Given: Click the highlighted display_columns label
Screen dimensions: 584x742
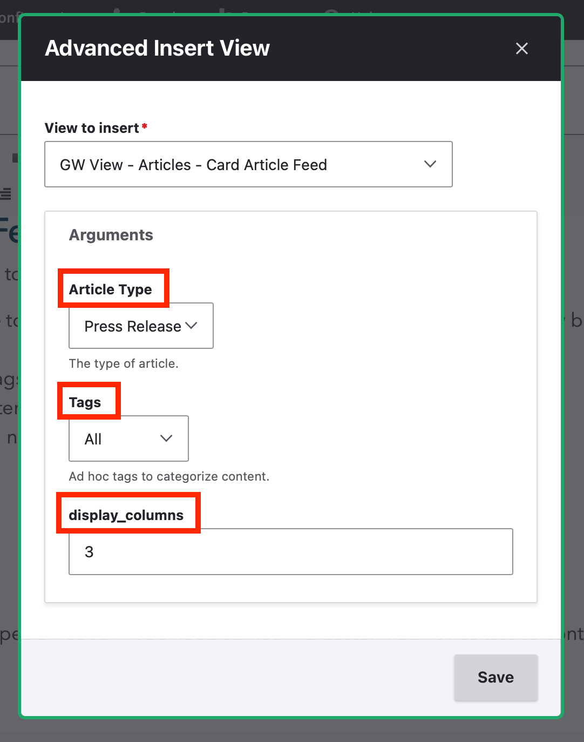Looking at the screenshot, I should (x=126, y=515).
